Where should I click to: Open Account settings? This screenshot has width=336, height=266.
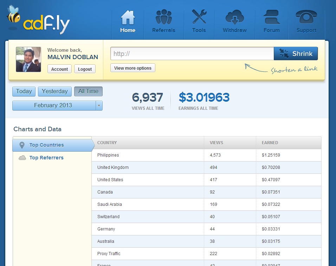tap(59, 69)
